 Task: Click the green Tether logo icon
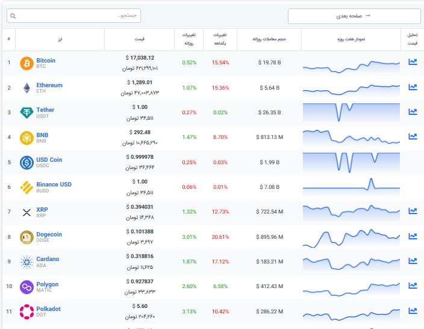pyautogui.click(x=26, y=112)
